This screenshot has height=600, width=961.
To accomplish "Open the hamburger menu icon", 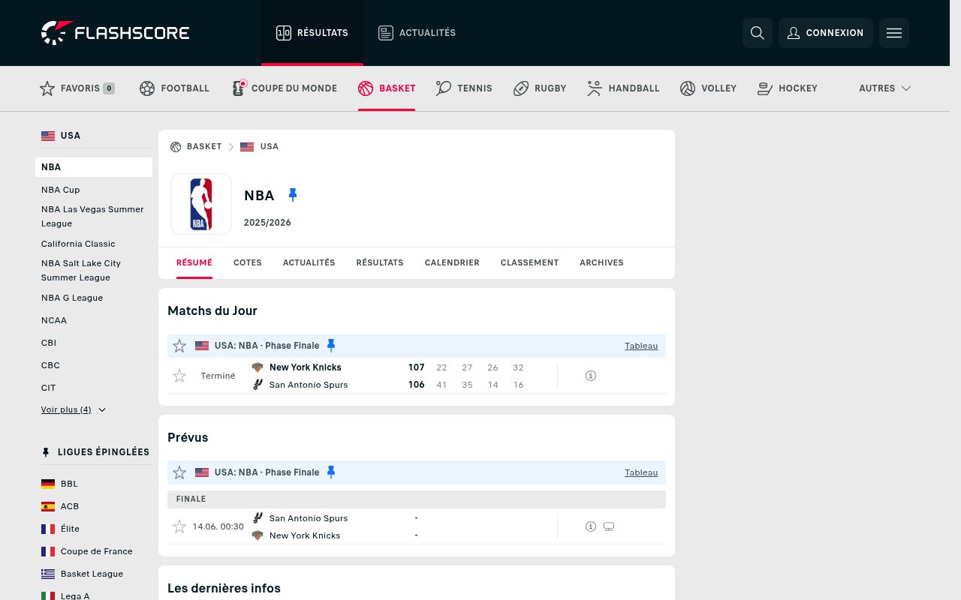I will [x=894, y=33].
